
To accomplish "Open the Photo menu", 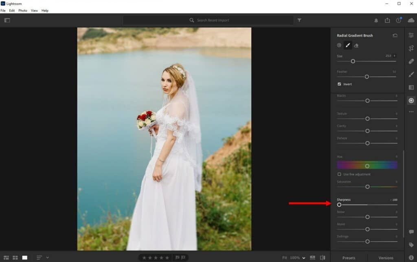I will tap(22, 11).
